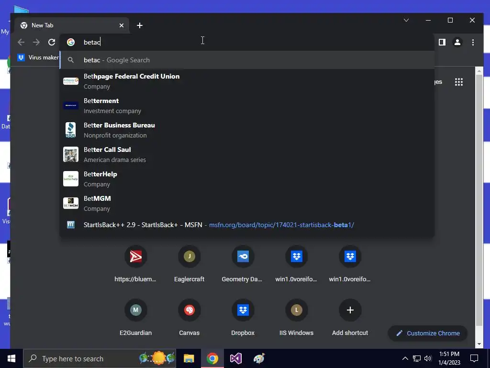Open the volume tray icon
490x368 pixels.
coord(428,358)
